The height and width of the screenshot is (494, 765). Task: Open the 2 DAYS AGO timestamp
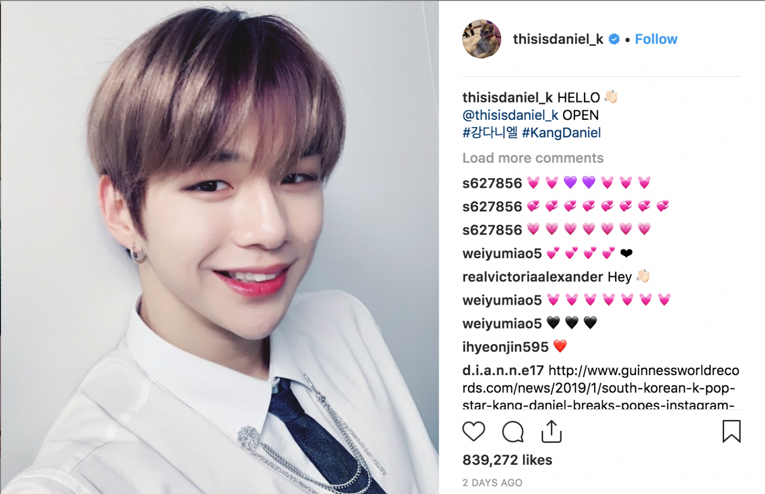(493, 483)
